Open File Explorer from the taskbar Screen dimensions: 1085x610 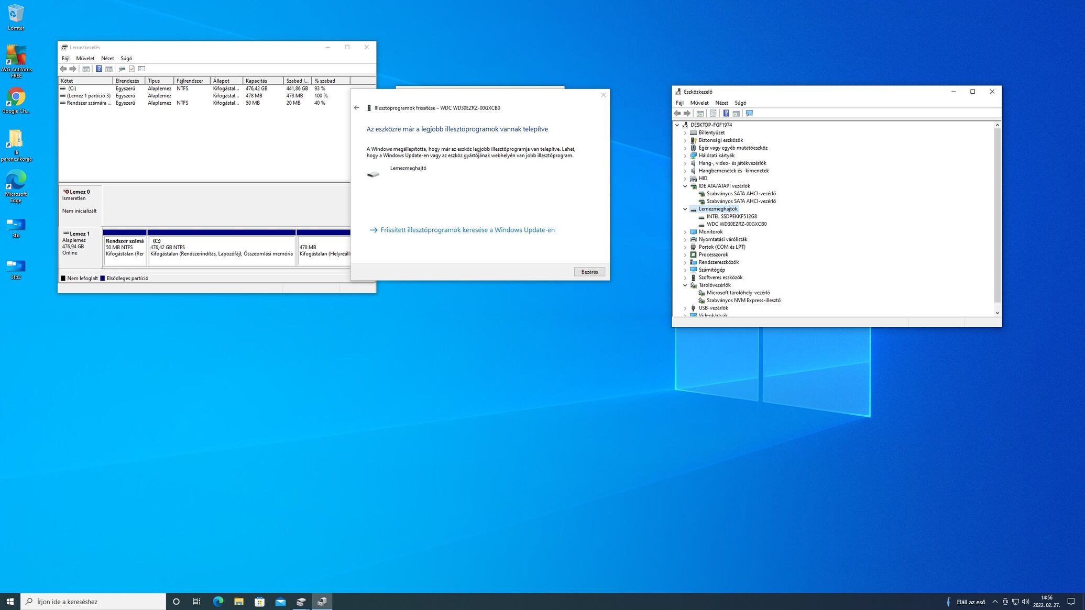238,602
